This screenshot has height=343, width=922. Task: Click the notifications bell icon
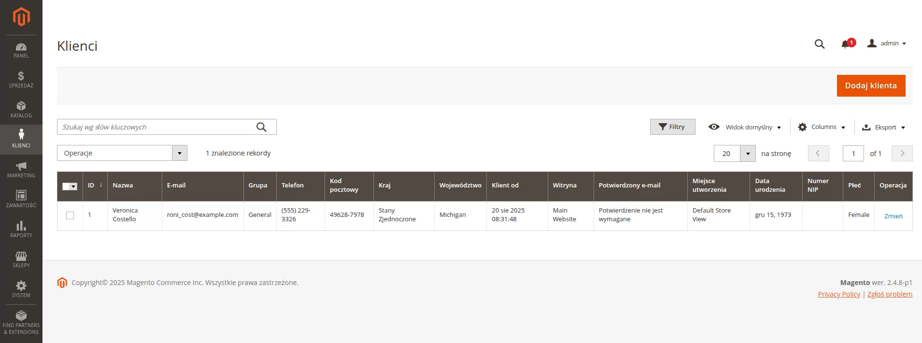(x=845, y=44)
